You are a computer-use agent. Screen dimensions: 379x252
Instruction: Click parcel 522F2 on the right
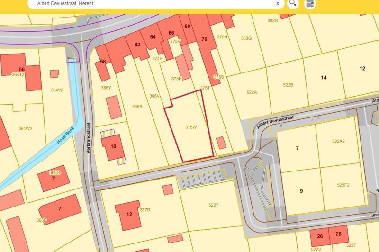point(343,185)
